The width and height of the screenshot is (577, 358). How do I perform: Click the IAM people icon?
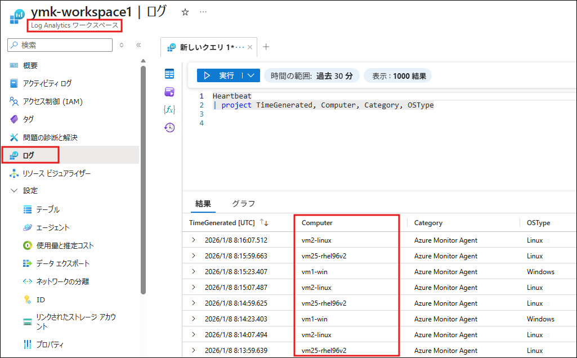[14, 101]
